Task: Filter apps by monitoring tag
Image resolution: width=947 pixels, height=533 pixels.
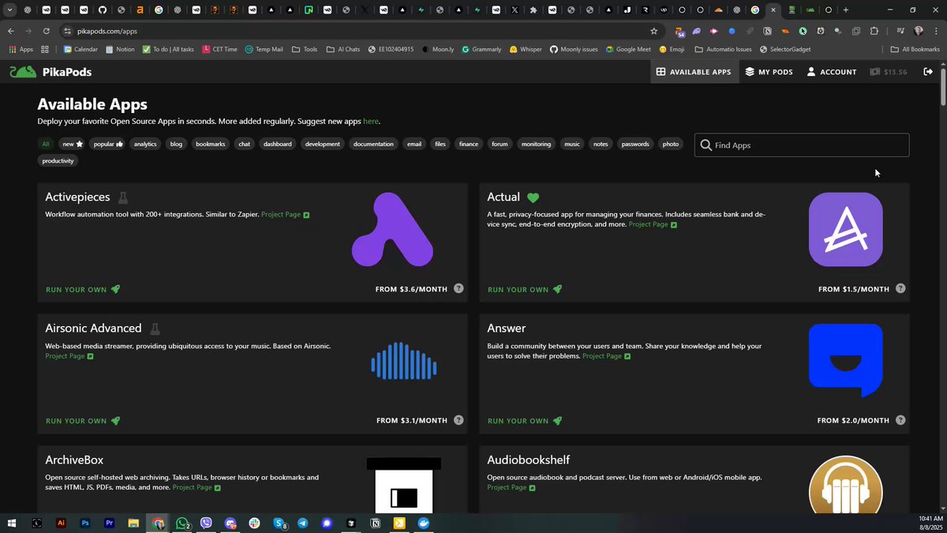Action: (x=536, y=144)
